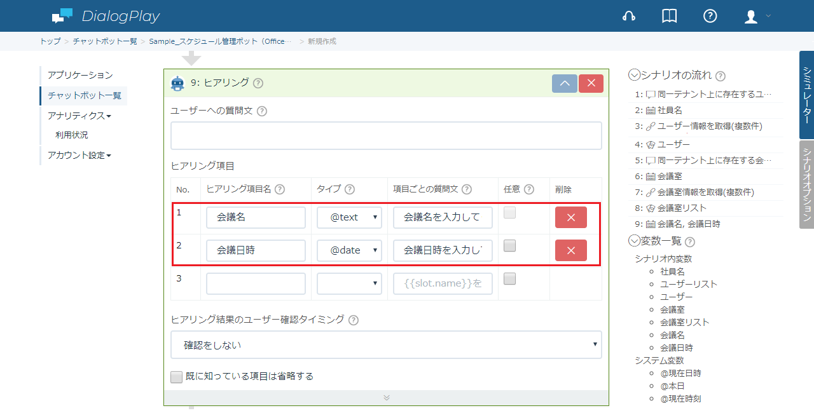Click the DialogPlay logo

click(x=106, y=16)
